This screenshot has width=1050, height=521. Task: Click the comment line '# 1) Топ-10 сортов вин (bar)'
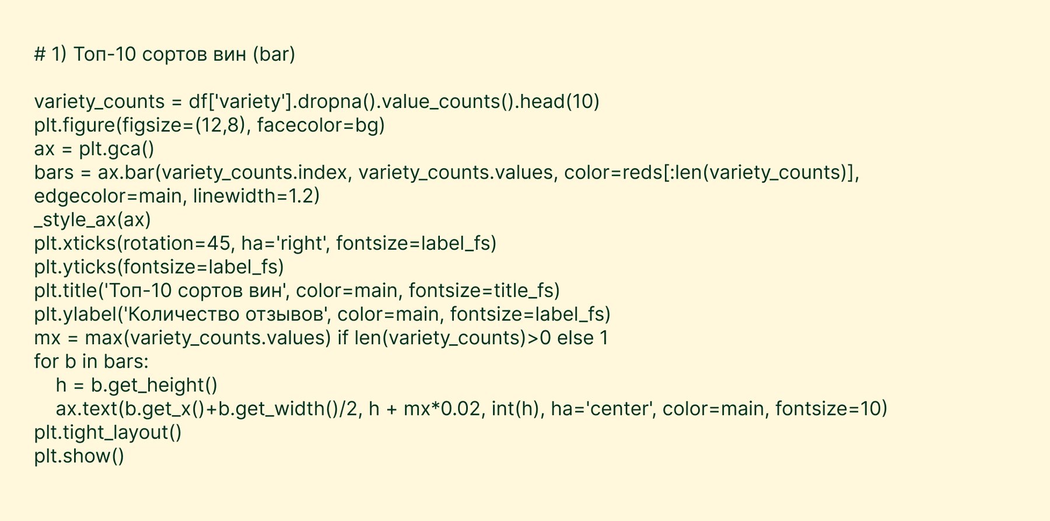coord(164,54)
